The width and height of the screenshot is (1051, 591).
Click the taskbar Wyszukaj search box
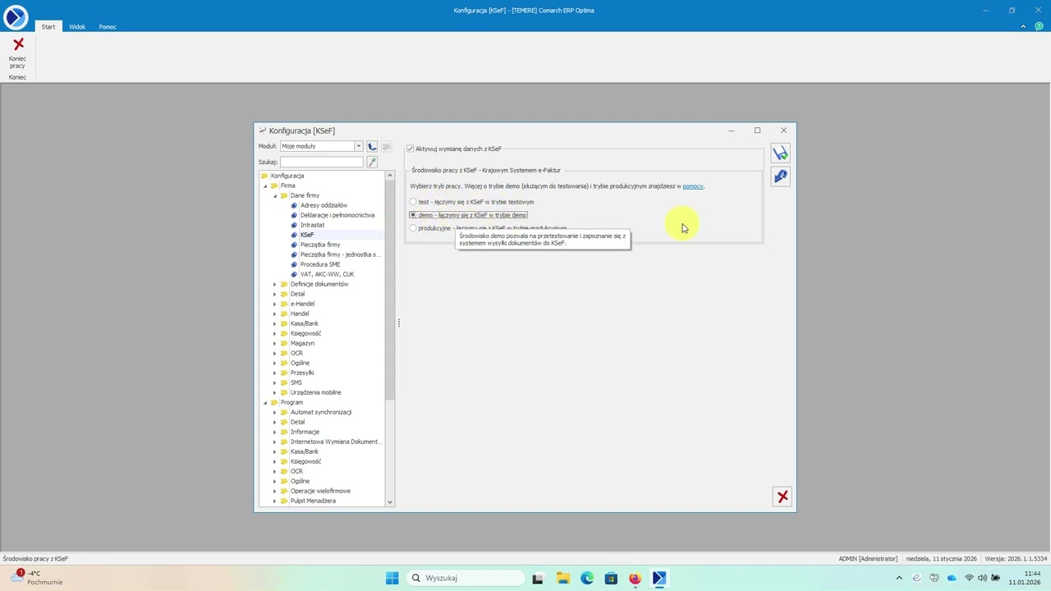tap(466, 578)
